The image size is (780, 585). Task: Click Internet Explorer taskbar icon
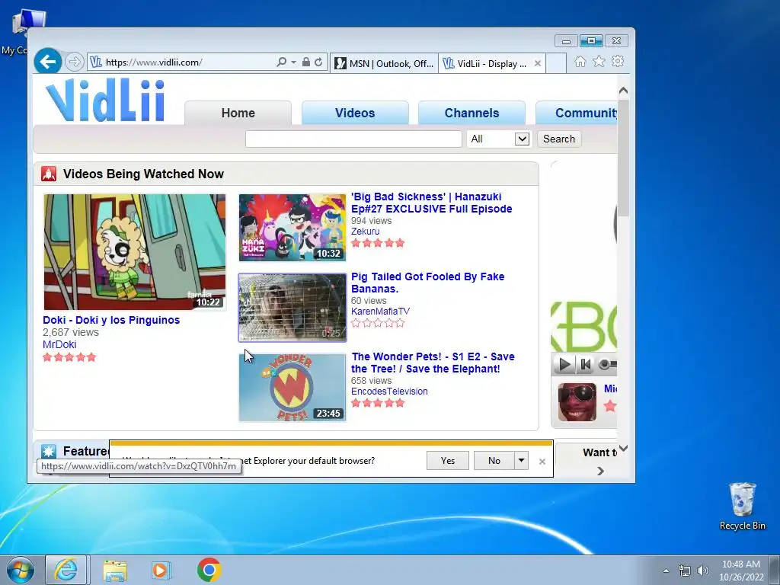(x=66, y=570)
